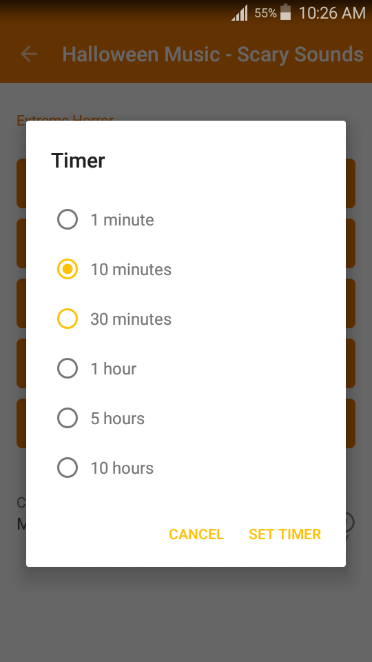
Task: Tap the back arrow in the header
Action: pyautogui.click(x=29, y=54)
